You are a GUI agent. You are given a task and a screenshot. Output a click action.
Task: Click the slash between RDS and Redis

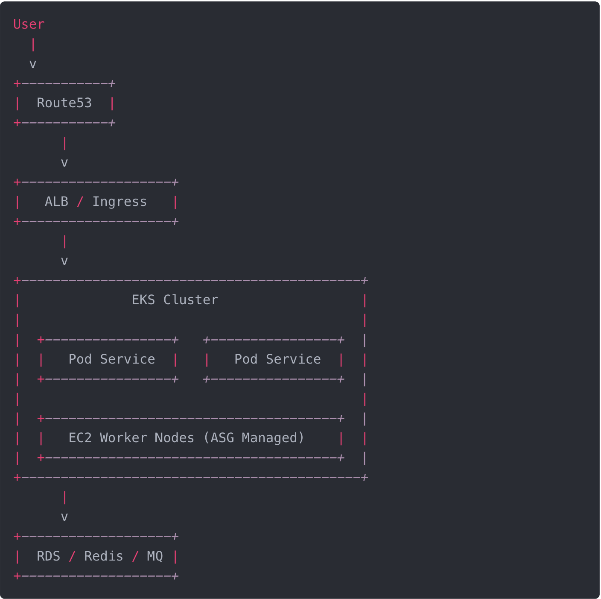click(72, 556)
